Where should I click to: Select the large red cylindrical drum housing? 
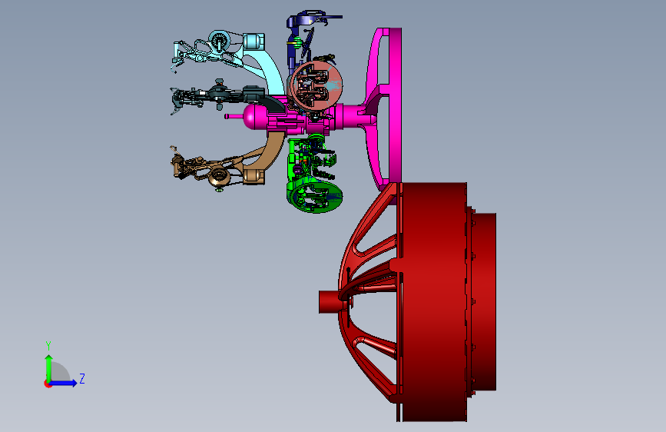[x=433, y=302]
